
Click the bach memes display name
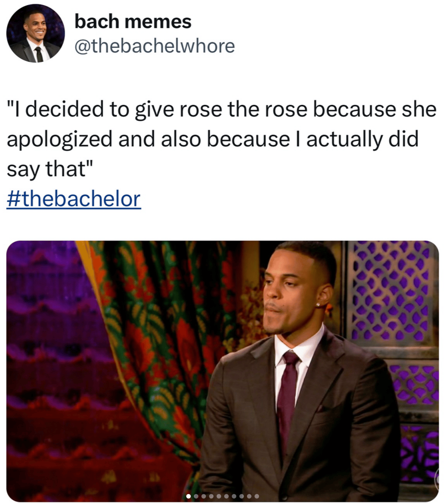(x=133, y=21)
